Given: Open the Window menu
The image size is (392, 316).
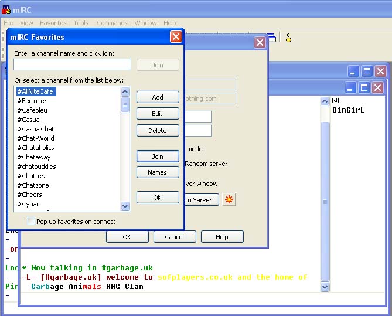Looking at the screenshot, I should (145, 23).
